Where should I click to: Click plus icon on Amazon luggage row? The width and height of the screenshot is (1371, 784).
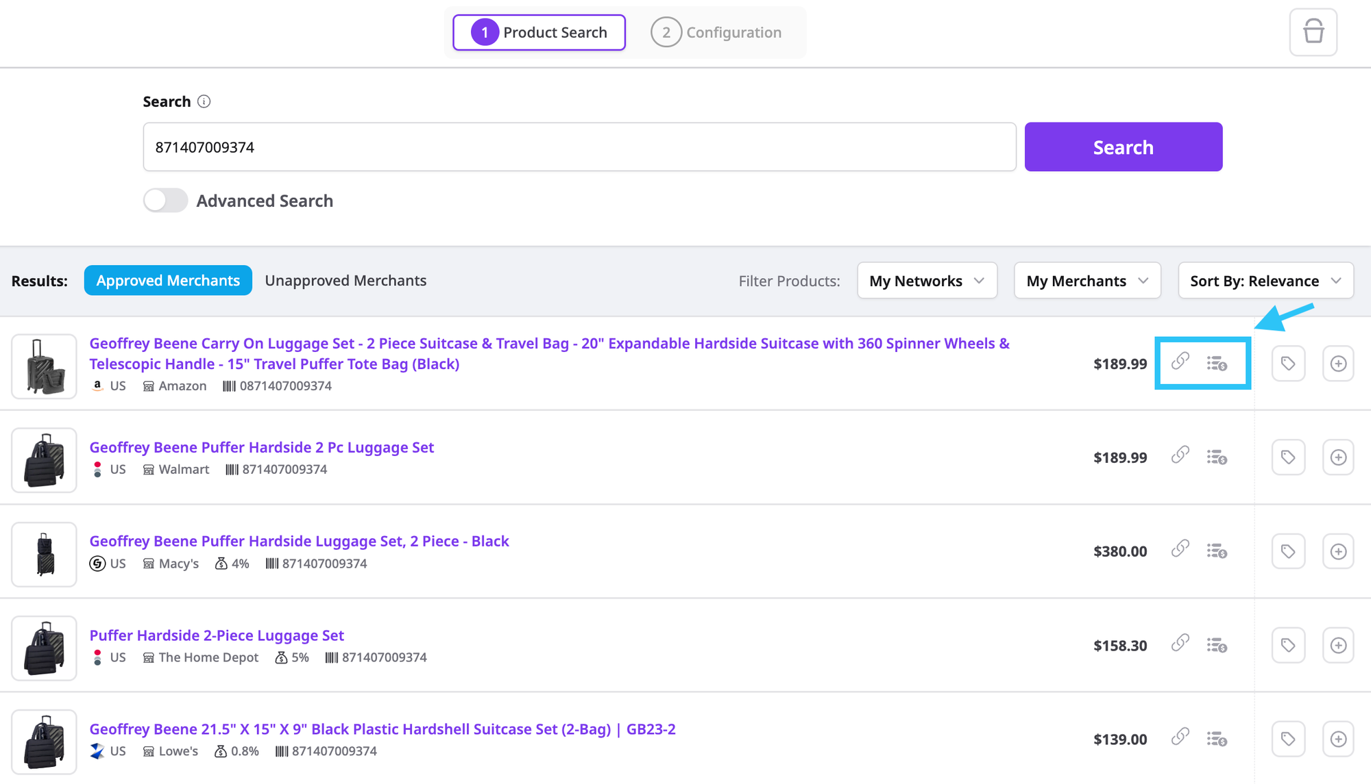[1338, 364]
